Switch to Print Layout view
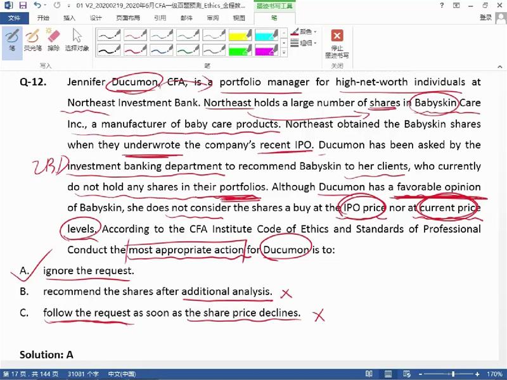Screen dimensions: 507x380 (388, 374)
